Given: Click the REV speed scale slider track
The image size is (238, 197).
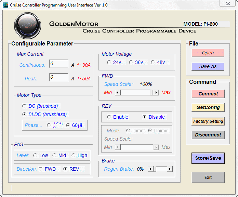Looking at the screenshot, I should pos(137,147).
